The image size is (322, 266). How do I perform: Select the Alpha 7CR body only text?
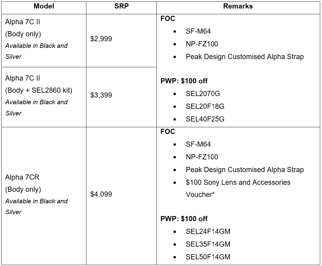click(23, 183)
